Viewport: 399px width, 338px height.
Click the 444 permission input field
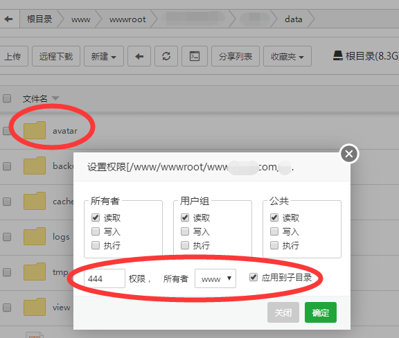pos(105,278)
